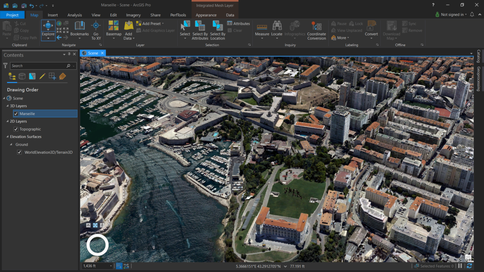Select the Explore tool in the Navigate group

pos(48,28)
